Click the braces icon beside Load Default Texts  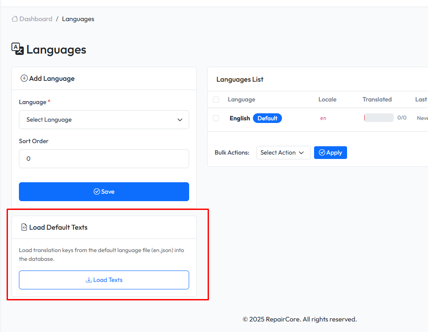tap(24, 227)
